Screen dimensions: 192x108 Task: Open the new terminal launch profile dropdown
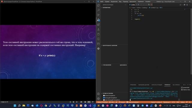[x=185, y=85]
